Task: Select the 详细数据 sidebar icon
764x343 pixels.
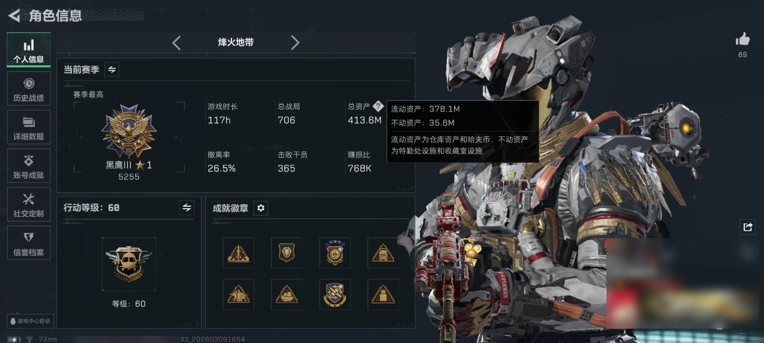Action: [x=29, y=127]
